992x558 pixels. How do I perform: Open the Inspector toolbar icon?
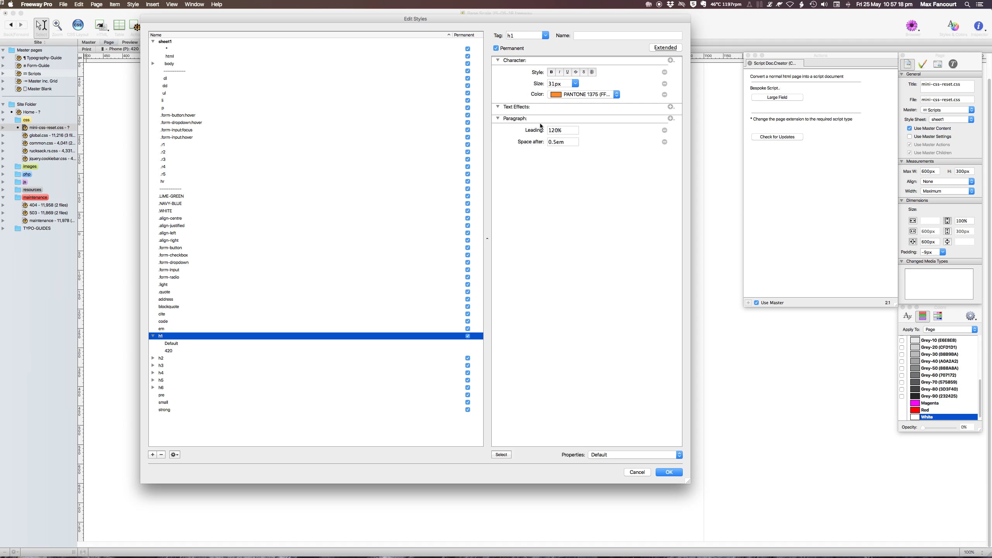coord(979,26)
